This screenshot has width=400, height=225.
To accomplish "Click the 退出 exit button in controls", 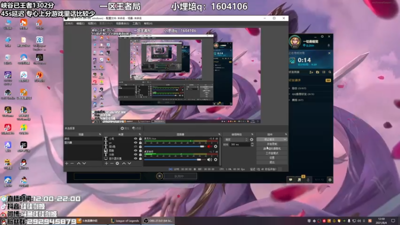I will tap(272, 162).
